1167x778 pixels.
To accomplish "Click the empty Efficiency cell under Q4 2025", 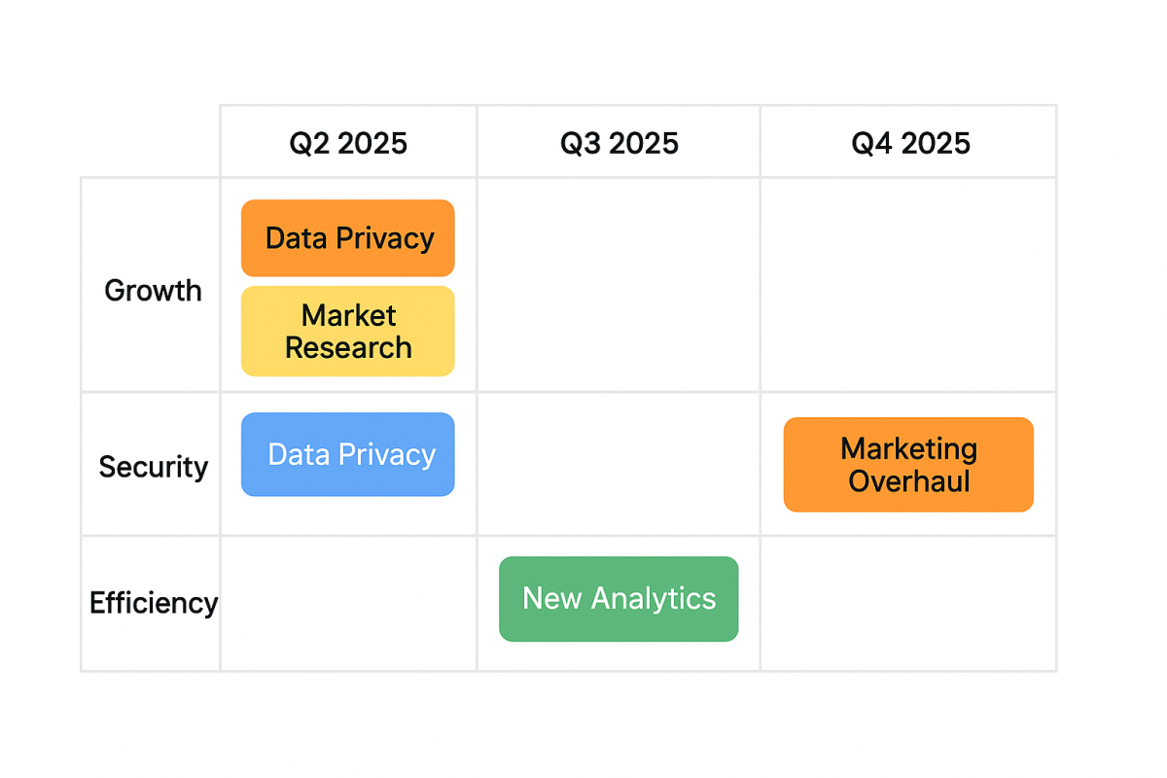I will coord(908,604).
